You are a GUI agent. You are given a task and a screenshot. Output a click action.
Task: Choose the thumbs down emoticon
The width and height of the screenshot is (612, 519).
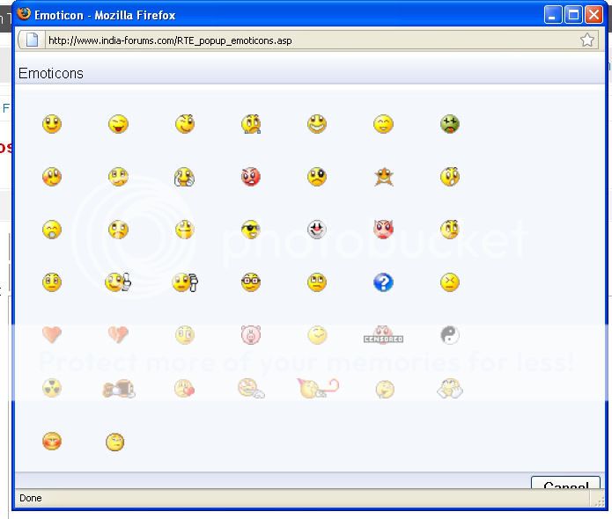pyautogui.click(x=185, y=282)
